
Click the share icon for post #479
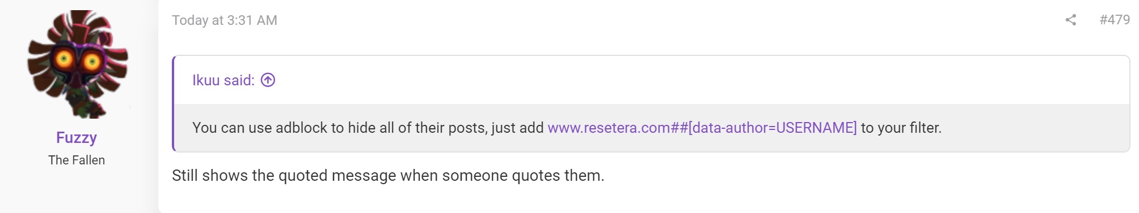pos(1070,20)
